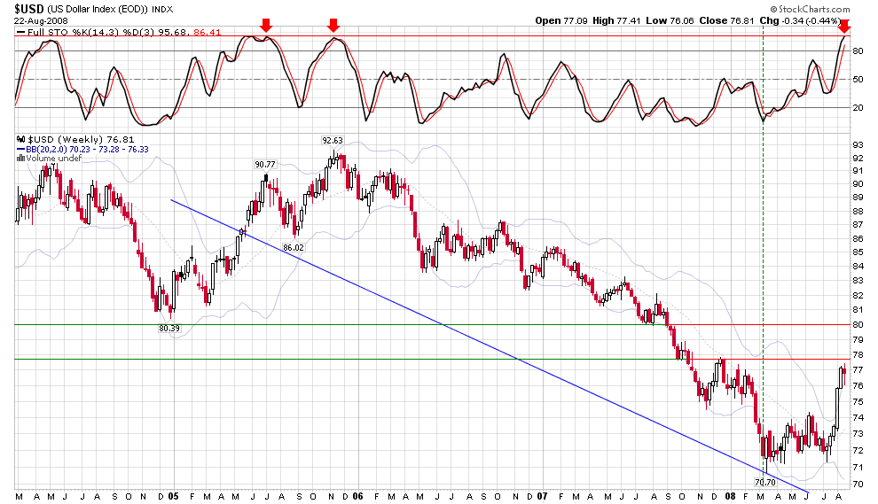Click the candlestick icon beside $USD (Weekly)

click(x=20, y=139)
